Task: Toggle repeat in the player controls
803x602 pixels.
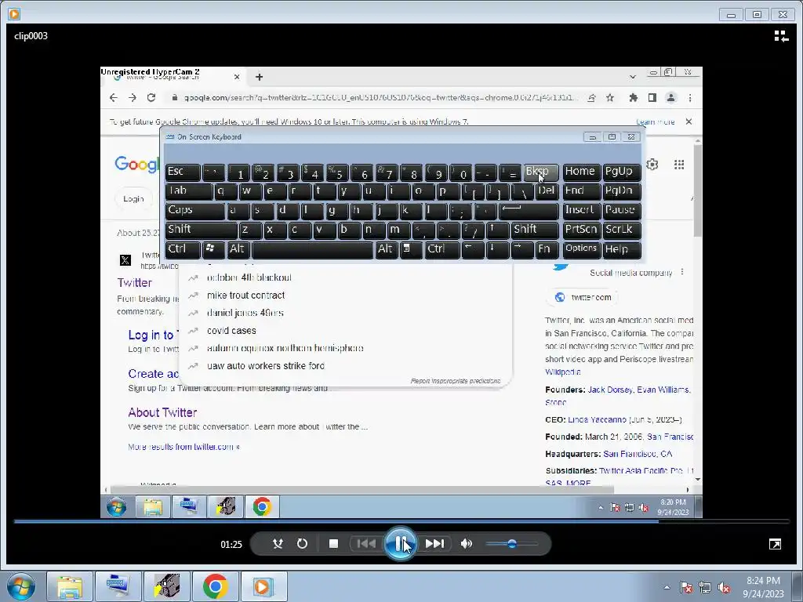Action: point(302,544)
